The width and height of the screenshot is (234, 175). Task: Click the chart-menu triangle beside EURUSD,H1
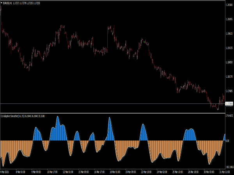coord(2,3)
